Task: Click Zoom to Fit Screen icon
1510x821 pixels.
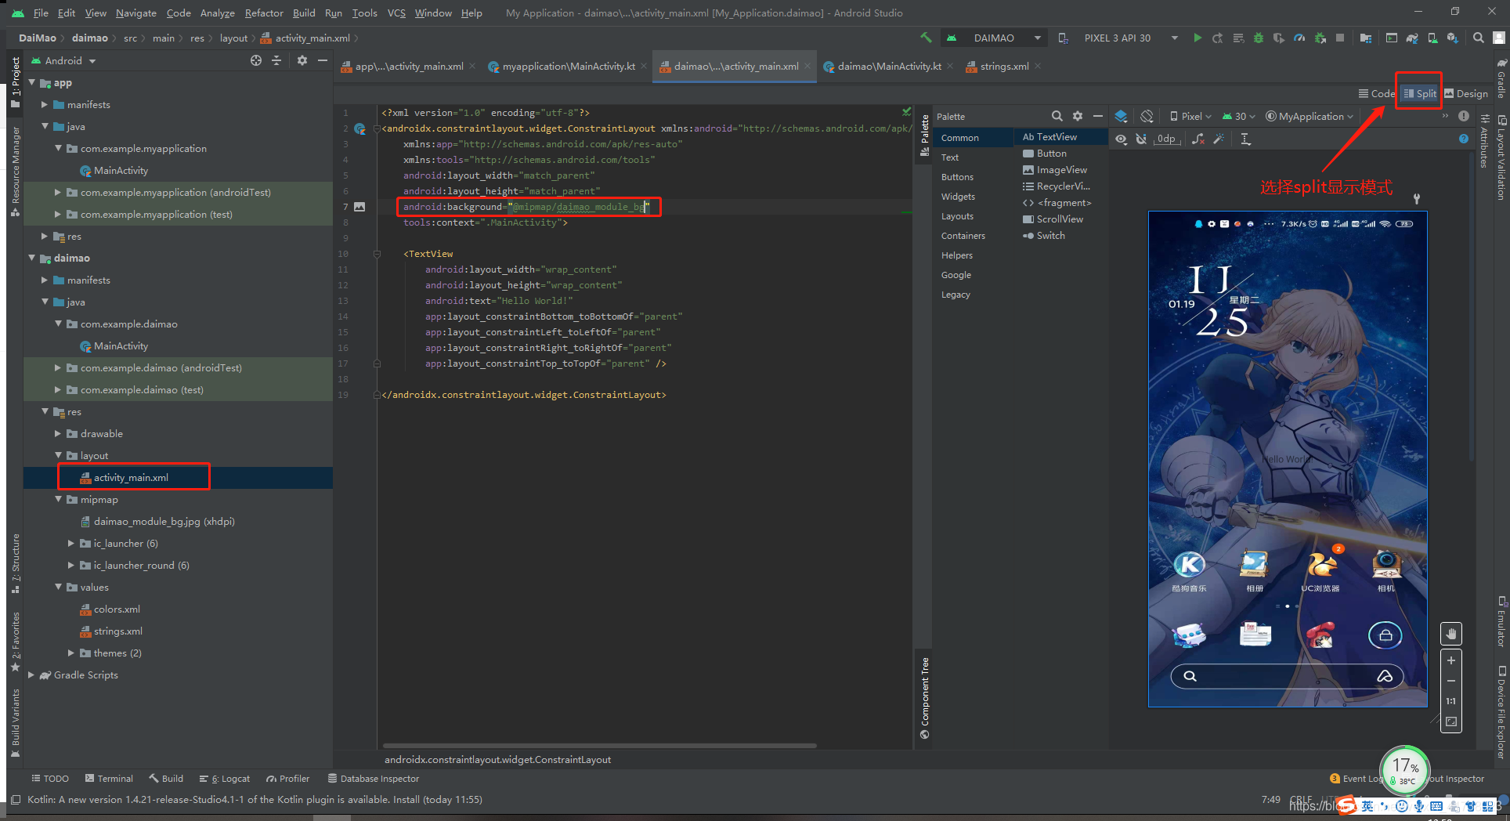Action: coord(1451,722)
